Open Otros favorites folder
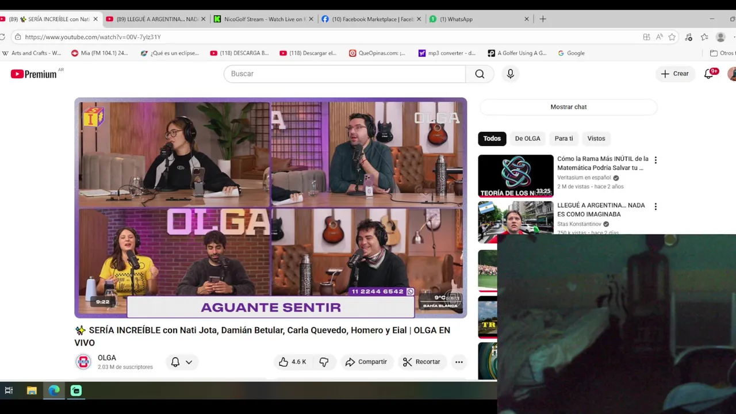This screenshot has height=414, width=736. pyautogui.click(x=723, y=53)
